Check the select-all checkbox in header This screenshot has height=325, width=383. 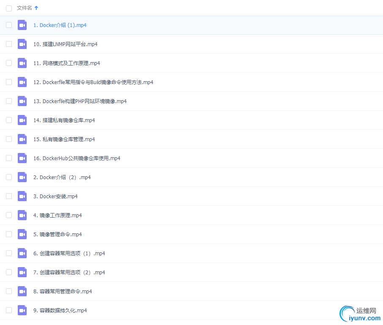pos(8,8)
